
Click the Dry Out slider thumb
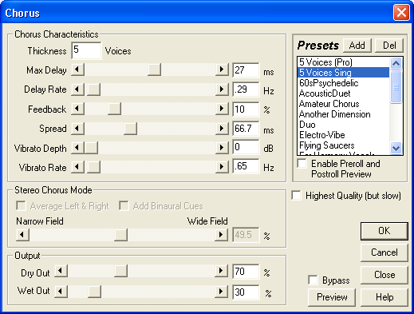[120, 271]
